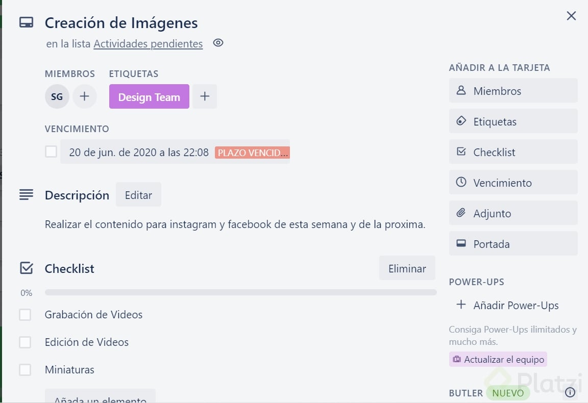This screenshot has width=588, height=403.
Task: Click Actualizar el equipo upgrade button
Action: pyautogui.click(x=498, y=359)
